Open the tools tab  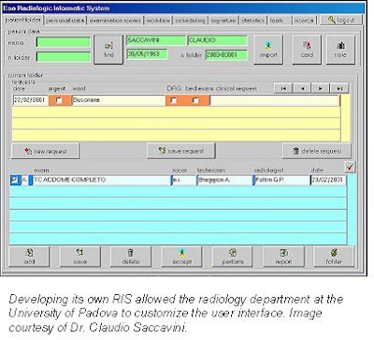coord(277,21)
